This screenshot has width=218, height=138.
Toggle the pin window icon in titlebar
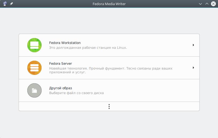click(x=11, y=4)
